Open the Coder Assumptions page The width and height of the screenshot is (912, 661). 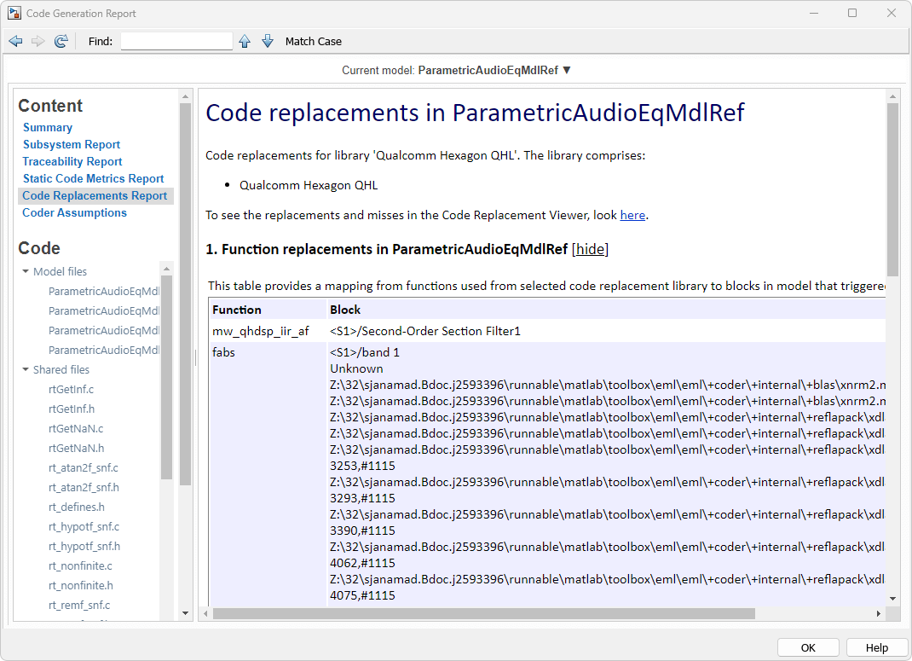[74, 212]
